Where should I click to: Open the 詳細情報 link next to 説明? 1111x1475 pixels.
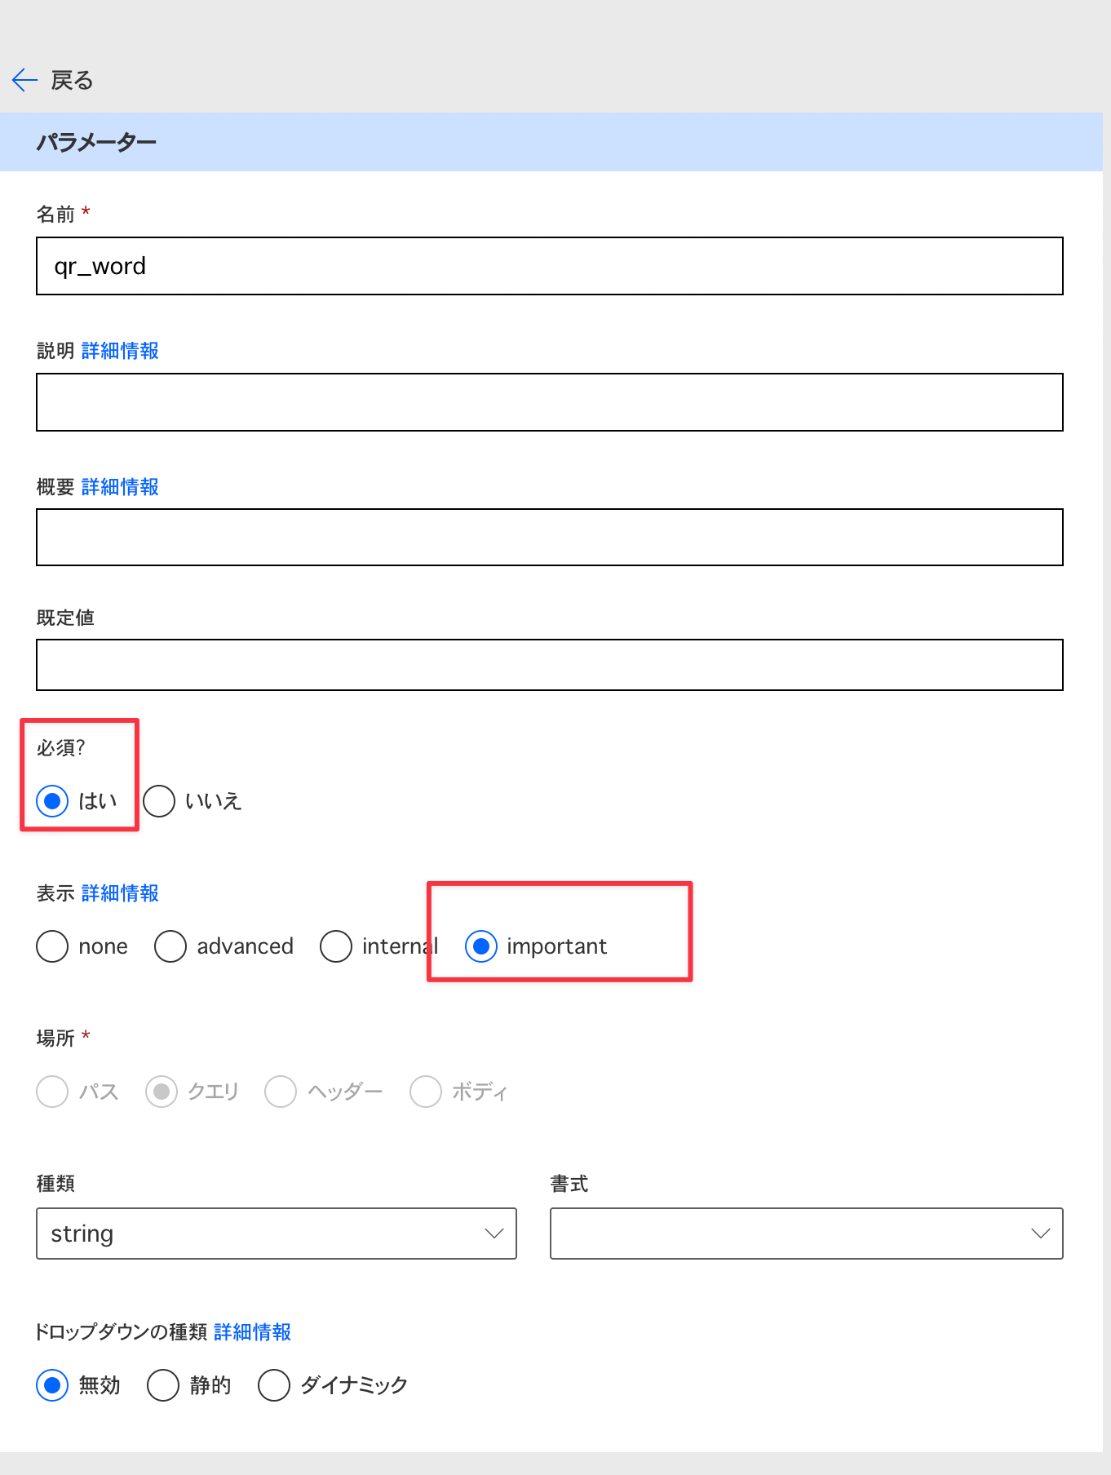120,351
